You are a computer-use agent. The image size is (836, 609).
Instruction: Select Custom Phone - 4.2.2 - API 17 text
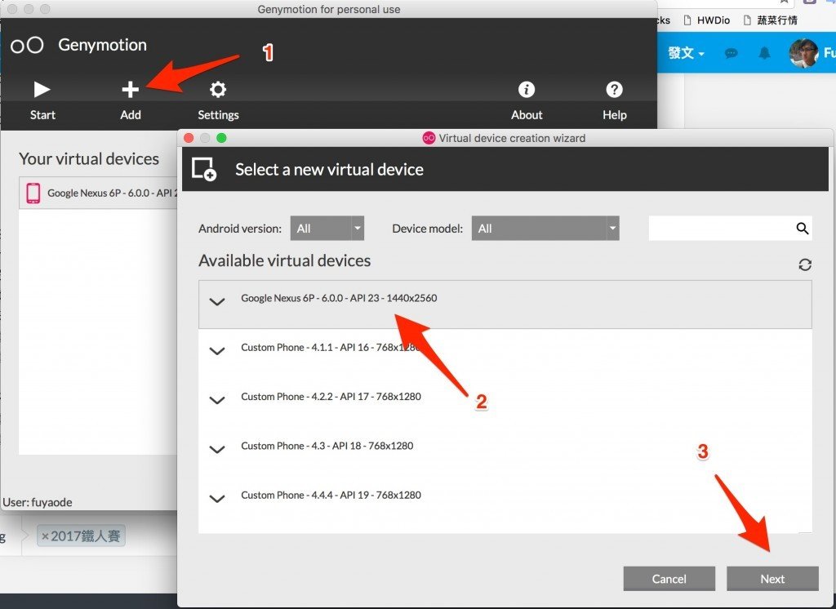click(331, 396)
